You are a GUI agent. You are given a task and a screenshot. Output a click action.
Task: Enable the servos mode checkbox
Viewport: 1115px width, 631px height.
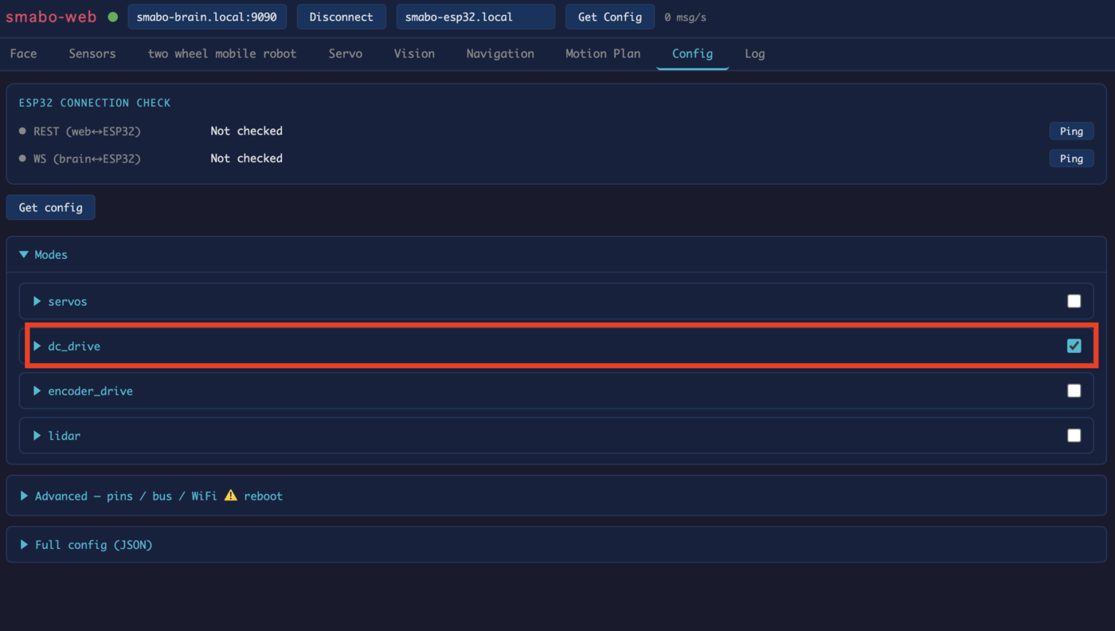[1074, 301]
